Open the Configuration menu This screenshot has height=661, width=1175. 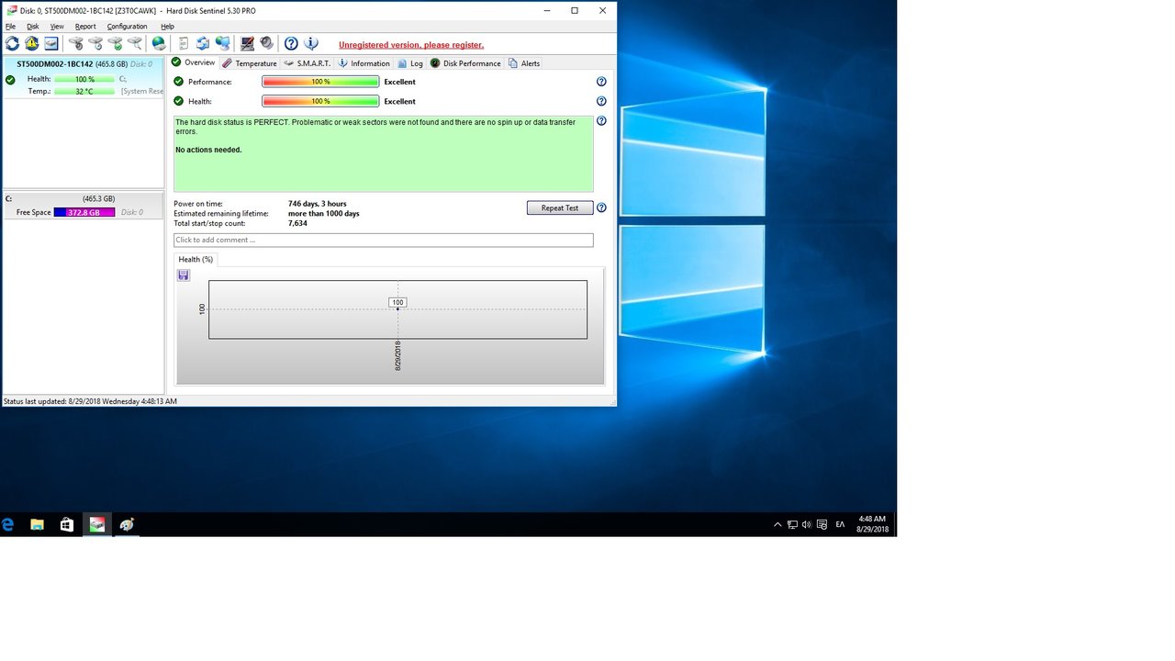coord(127,27)
